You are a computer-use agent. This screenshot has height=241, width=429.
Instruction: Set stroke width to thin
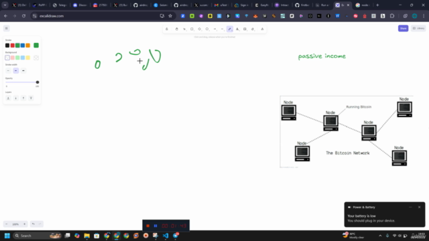coord(8,71)
